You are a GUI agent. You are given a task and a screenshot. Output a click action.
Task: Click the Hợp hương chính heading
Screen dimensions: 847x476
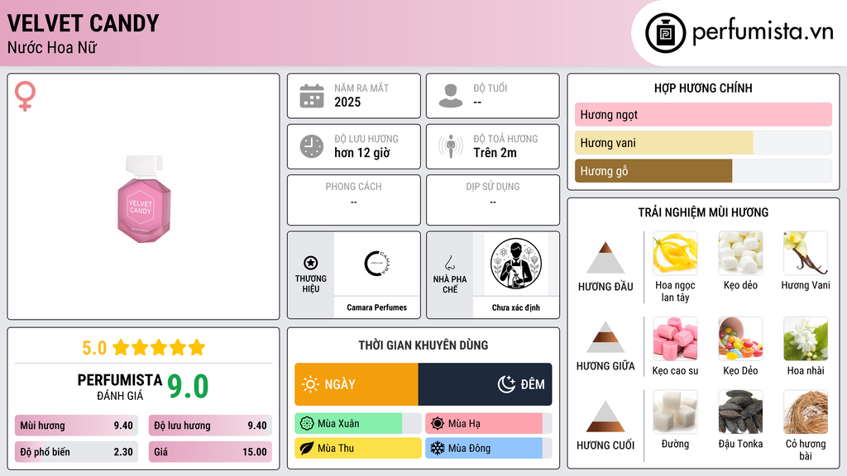coord(703,88)
